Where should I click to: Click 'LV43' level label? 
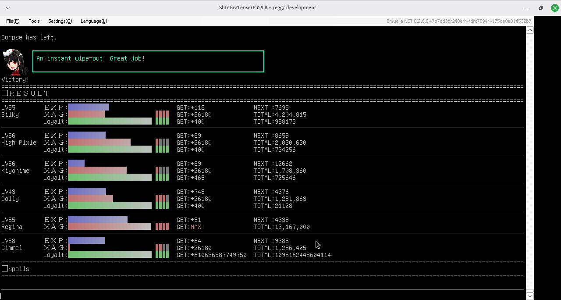tap(8, 192)
